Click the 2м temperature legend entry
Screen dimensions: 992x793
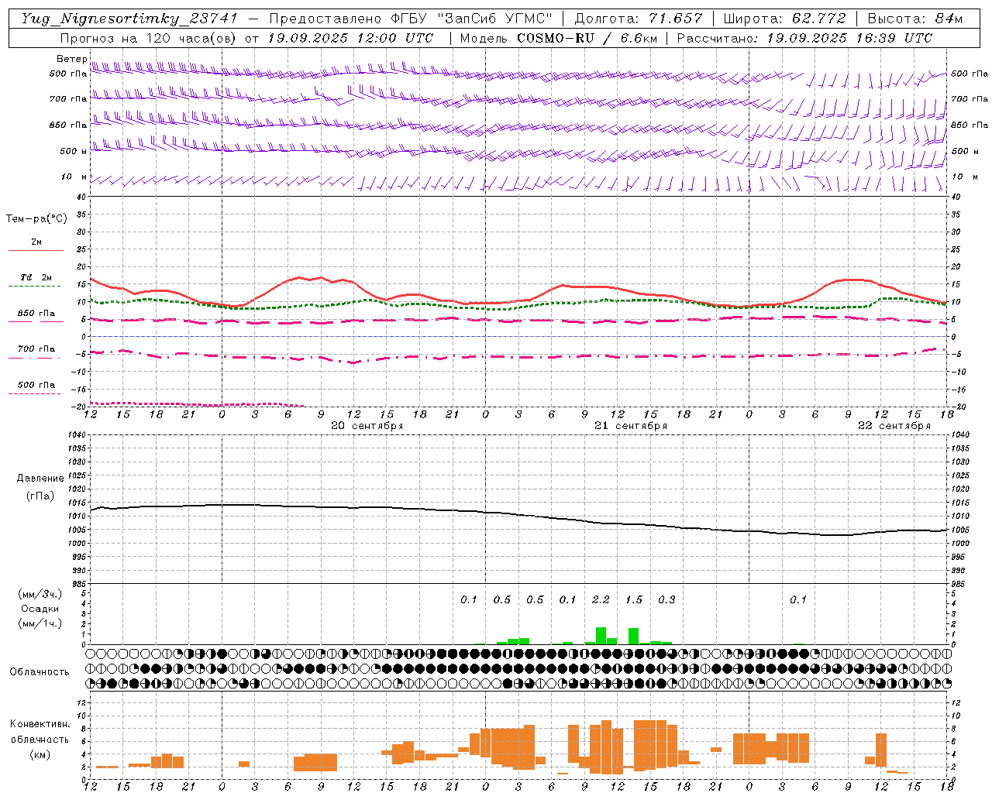point(36,242)
